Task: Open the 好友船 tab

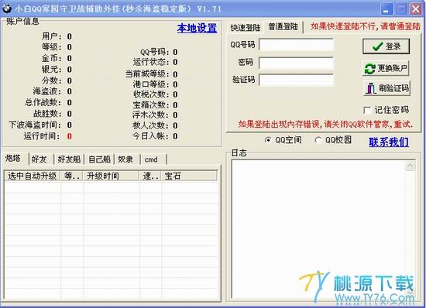Action: pyautogui.click(x=69, y=159)
